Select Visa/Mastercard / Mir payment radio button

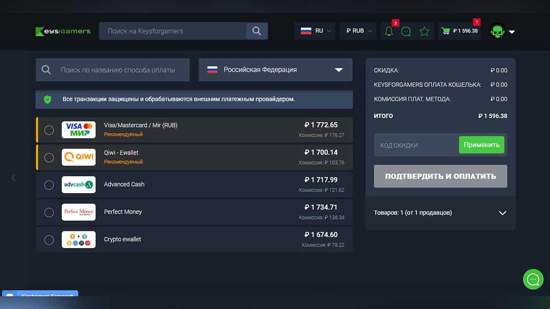click(x=49, y=130)
